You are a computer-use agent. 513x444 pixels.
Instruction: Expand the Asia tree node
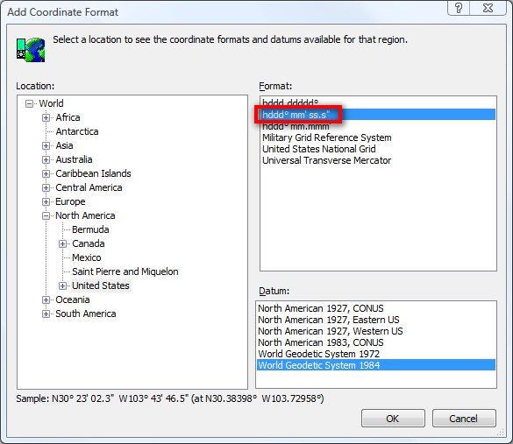pyautogui.click(x=46, y=145)
